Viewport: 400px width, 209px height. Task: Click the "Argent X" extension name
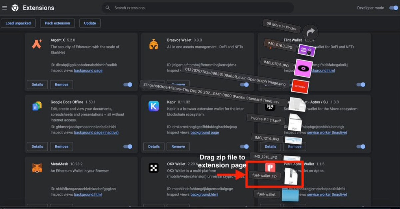58,40
